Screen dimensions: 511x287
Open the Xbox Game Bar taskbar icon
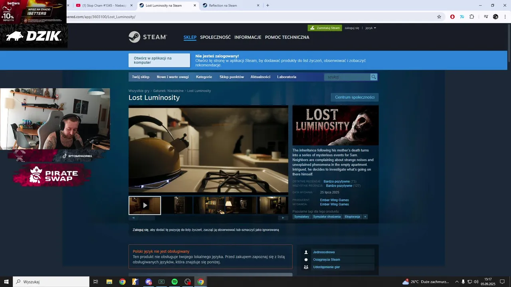161,282
